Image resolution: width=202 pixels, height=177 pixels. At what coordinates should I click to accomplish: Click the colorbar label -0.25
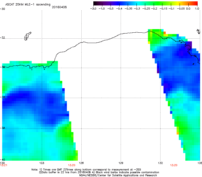(146, 9)
